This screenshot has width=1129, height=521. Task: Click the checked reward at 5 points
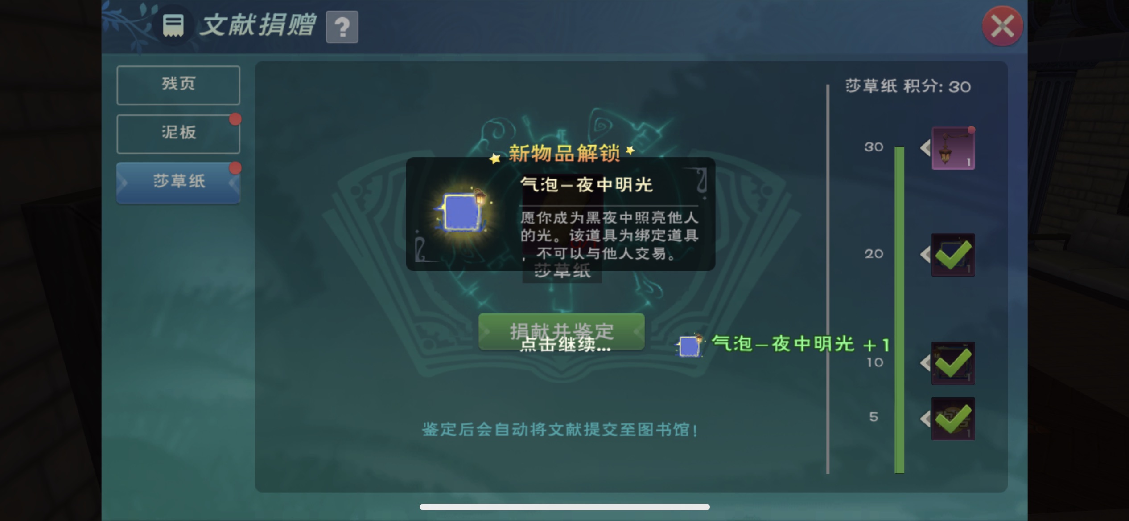(953, 419)
